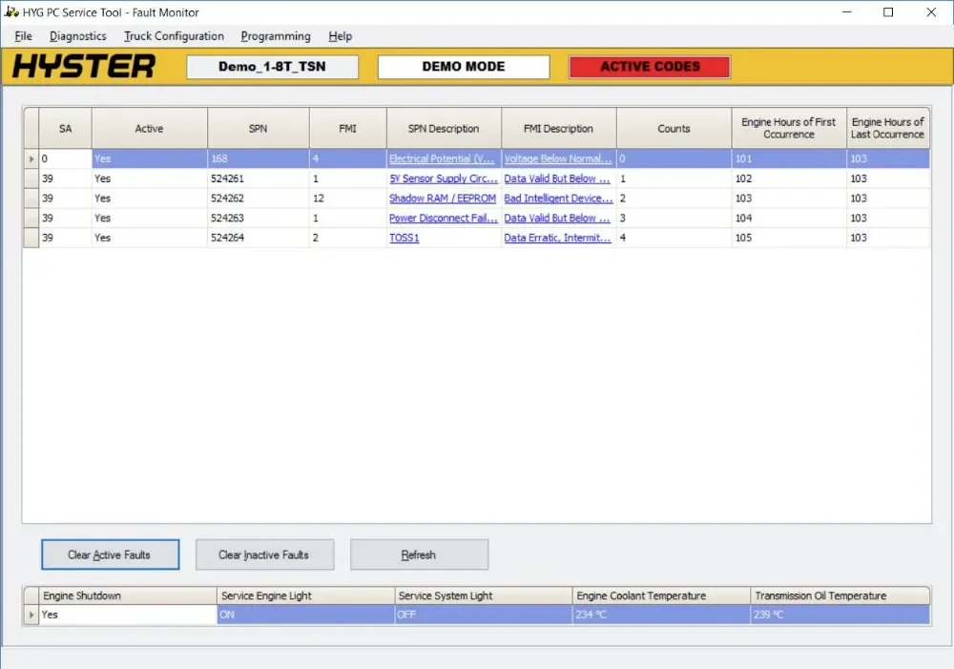Open the TOSS1 description link
The image size is (954, 669).
(404, 238)
